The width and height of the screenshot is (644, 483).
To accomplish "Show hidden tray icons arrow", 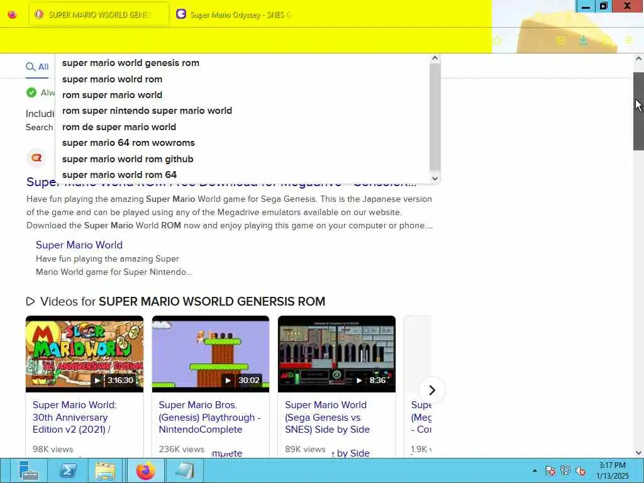I will (535, 470).
